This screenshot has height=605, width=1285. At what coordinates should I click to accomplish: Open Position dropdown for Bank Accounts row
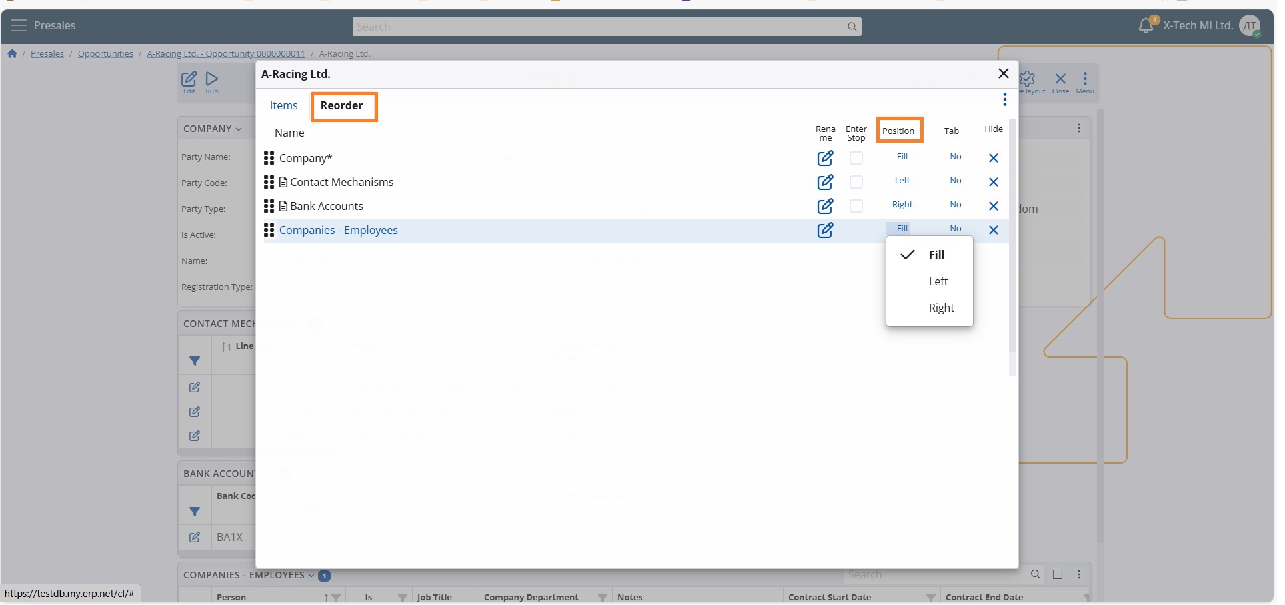click(x=902, y=205)
